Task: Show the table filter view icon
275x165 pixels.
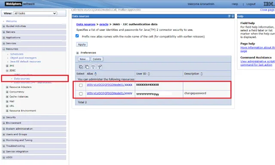Action: coord(93,67)
